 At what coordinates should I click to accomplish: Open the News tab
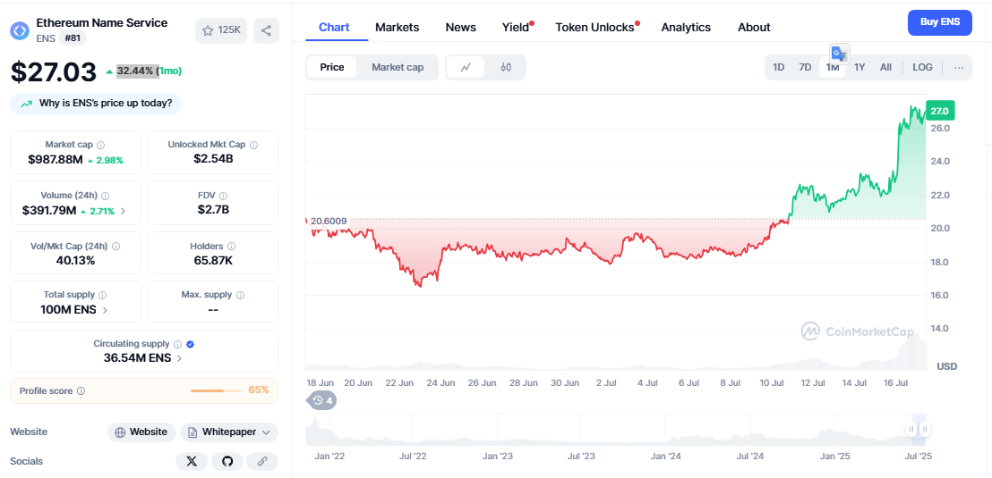pyautogui.click(x=460, y=27)
